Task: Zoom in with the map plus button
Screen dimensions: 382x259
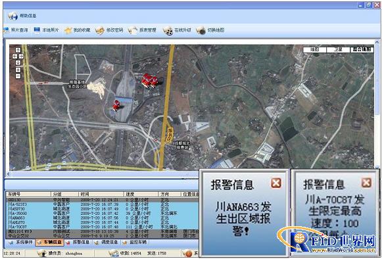Action: (x=18, y=70)
